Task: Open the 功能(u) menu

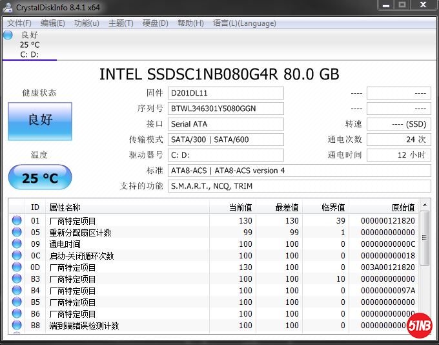Action: tap(87, 23)
